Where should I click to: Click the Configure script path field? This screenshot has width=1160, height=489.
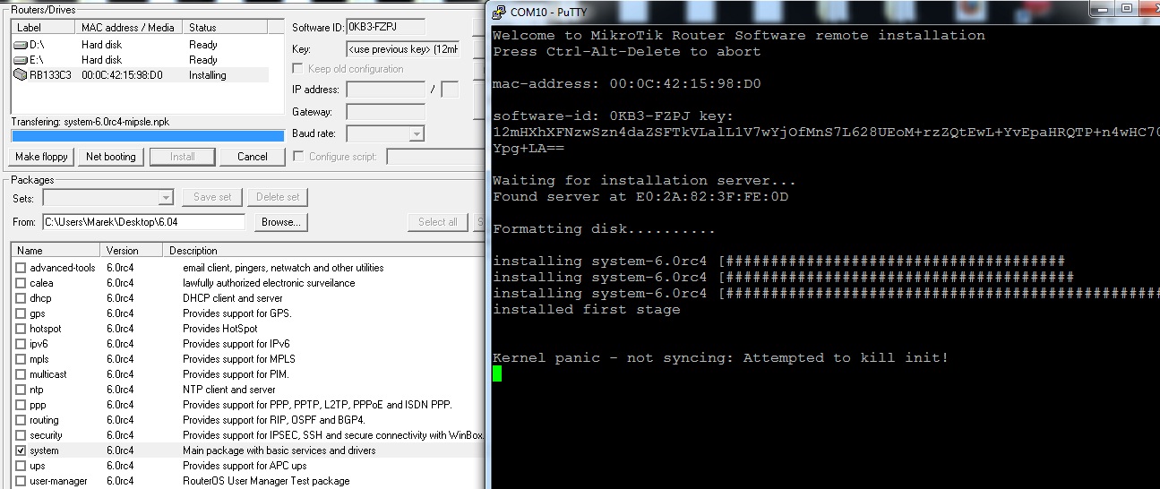pos(435,157)
